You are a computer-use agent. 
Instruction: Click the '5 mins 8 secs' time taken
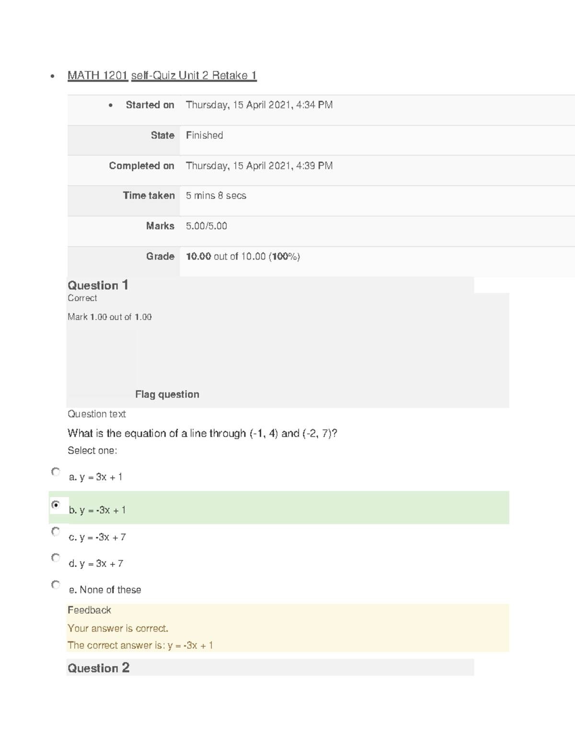(x=216, y=195)
